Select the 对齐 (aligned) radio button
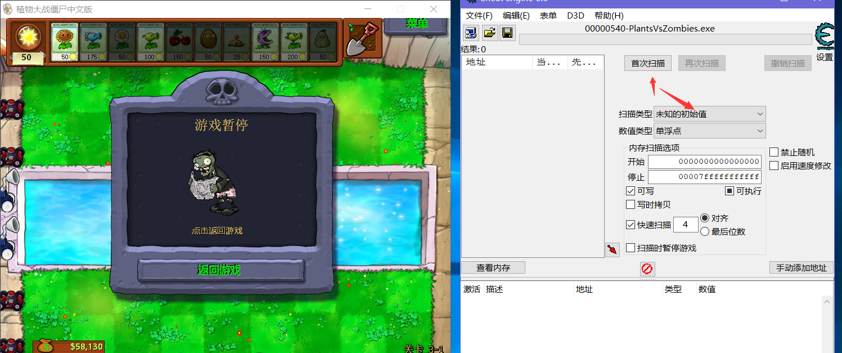Image resolution: width=842 pixels, height=353 pixels. click(705, 218)
